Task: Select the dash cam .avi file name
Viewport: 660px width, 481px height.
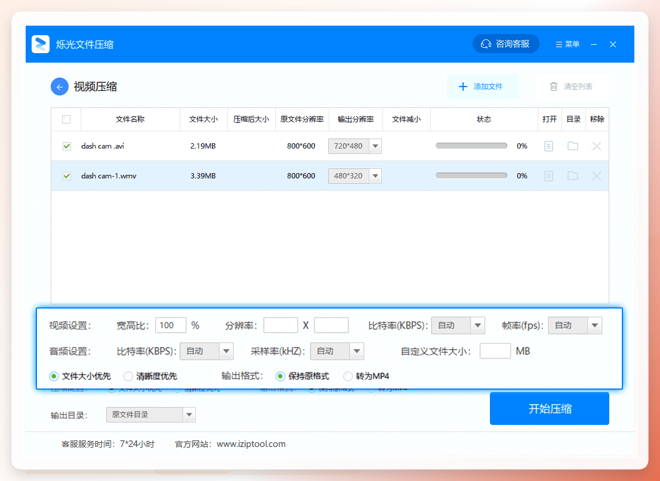Action: tap(103, 146)
